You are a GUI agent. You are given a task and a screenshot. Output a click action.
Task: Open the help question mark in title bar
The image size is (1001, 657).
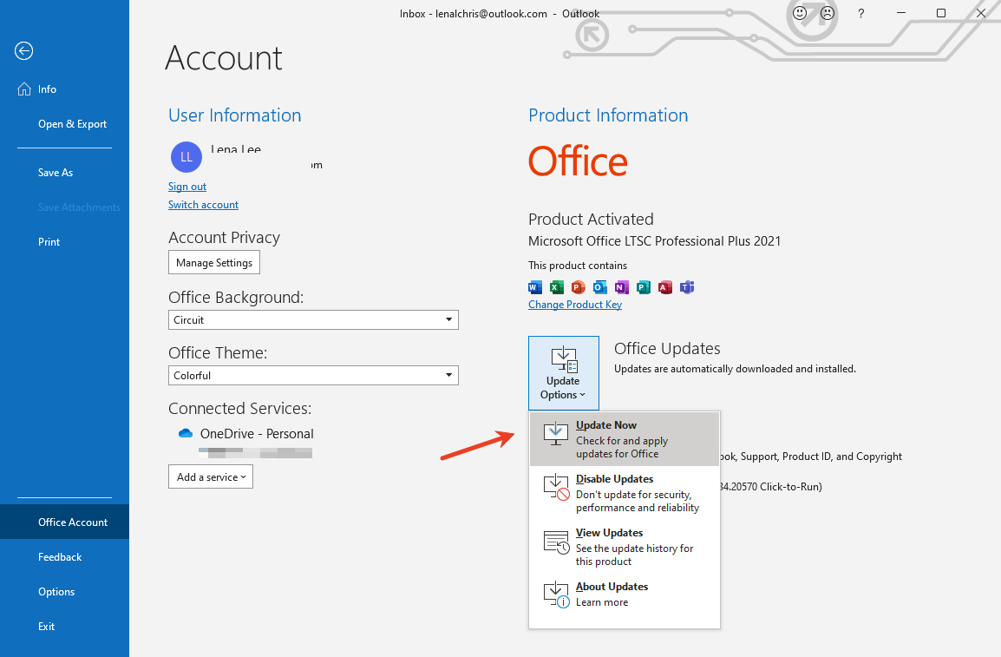click(x=860, y=13)
